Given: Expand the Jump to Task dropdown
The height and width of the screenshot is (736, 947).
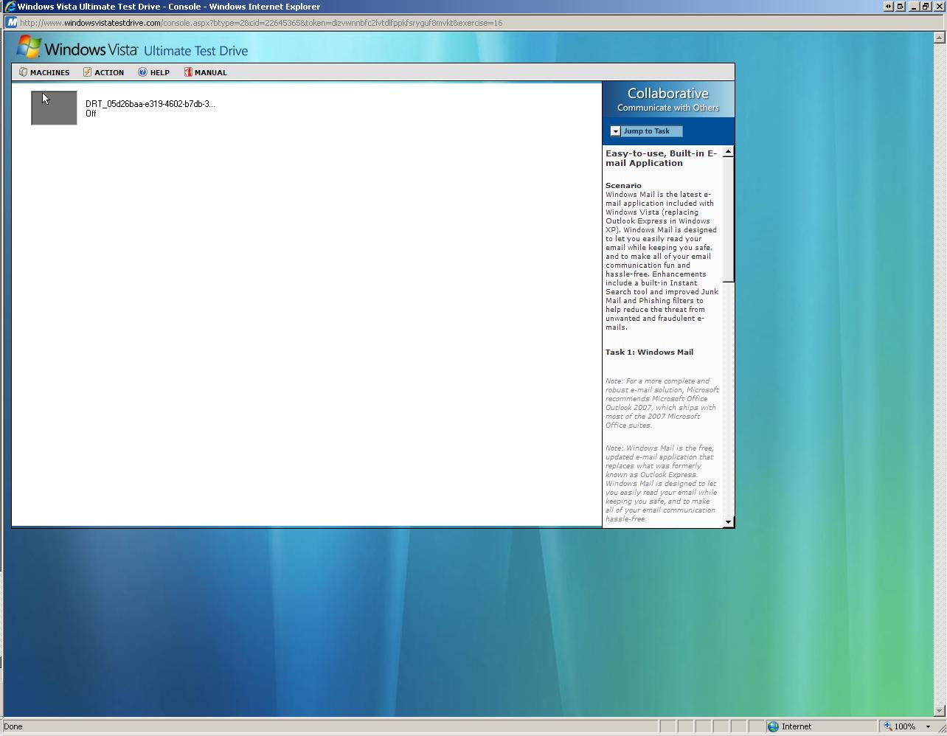Looking at the screenshot, I should (646, 131).
